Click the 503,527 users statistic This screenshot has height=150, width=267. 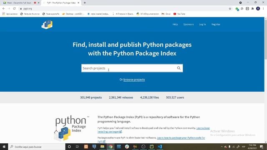pyautogui.click(x=175, y=97)
